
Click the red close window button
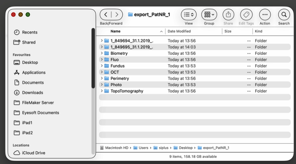[x=13, y=14]
